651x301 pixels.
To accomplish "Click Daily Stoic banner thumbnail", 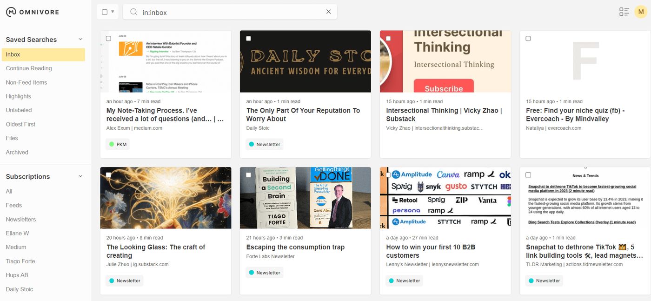I will [x=306, y=61].
